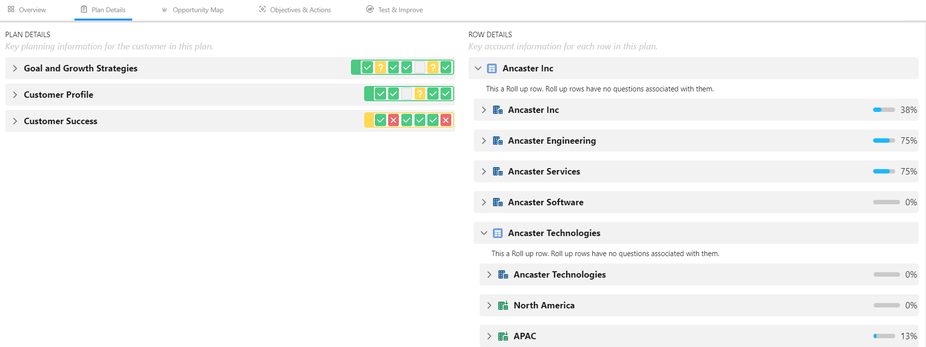Click the 75% progress bar for Ancaster Engineering

(x=883, y=141)
